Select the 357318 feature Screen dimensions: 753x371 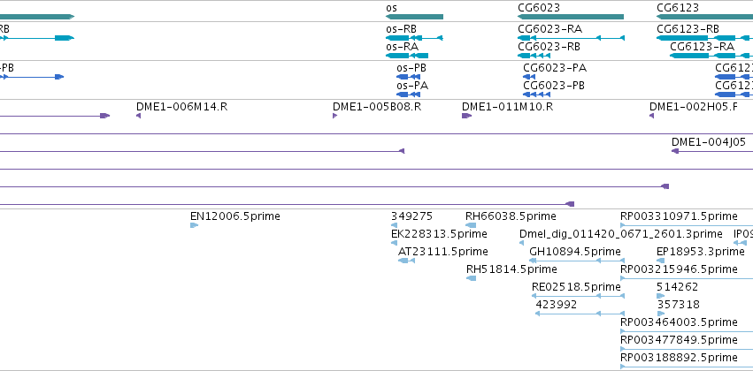tap(660, 314)
